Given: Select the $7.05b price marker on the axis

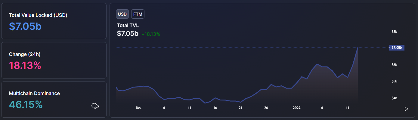Looking at the screenshot, I should pyautogui.click(x=397, y=48).
